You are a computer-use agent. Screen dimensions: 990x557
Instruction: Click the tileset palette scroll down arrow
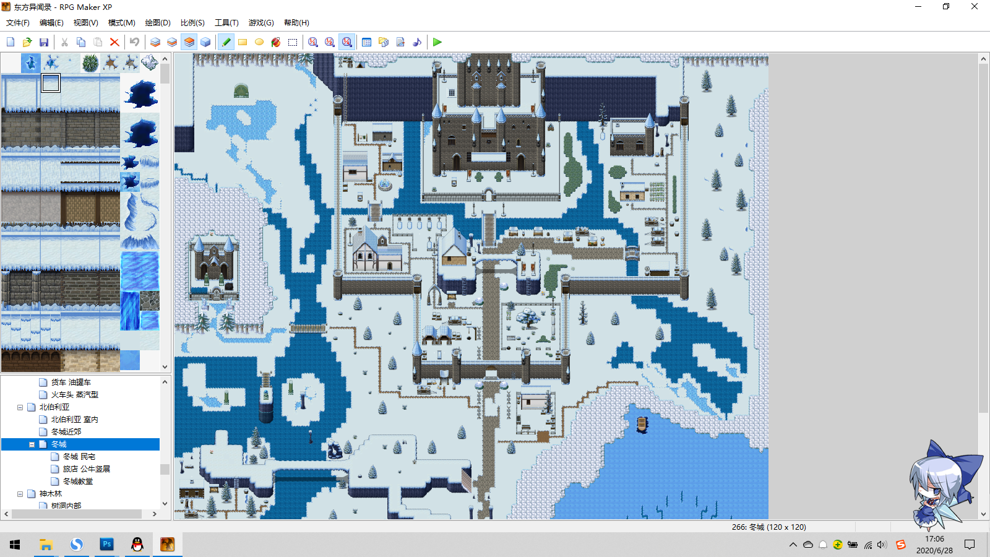pyautogui.click(x=165, y=366)
